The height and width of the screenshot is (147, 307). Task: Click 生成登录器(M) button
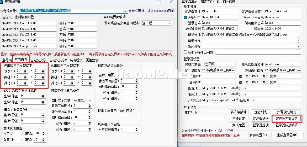[x=287, y=135]
